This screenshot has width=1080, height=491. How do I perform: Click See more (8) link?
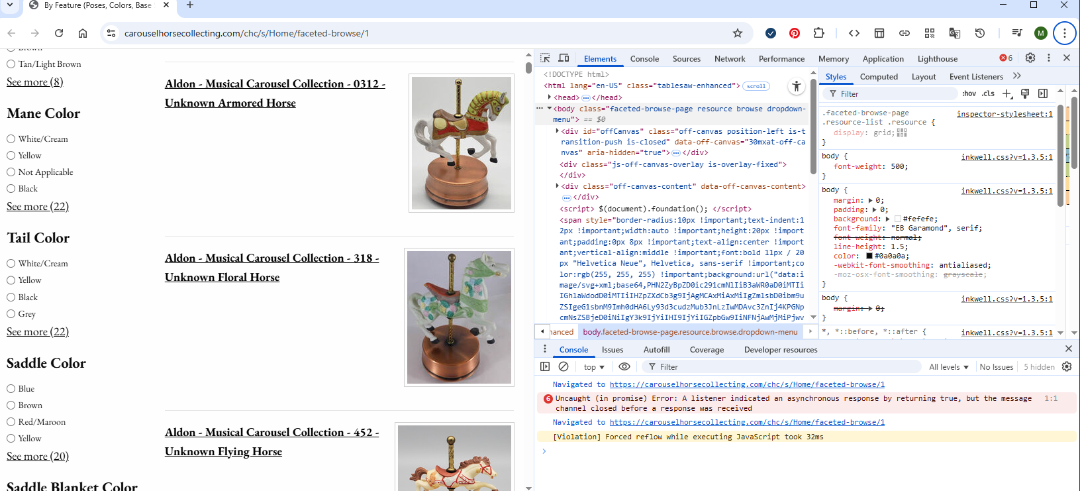(x=35, y=82)
